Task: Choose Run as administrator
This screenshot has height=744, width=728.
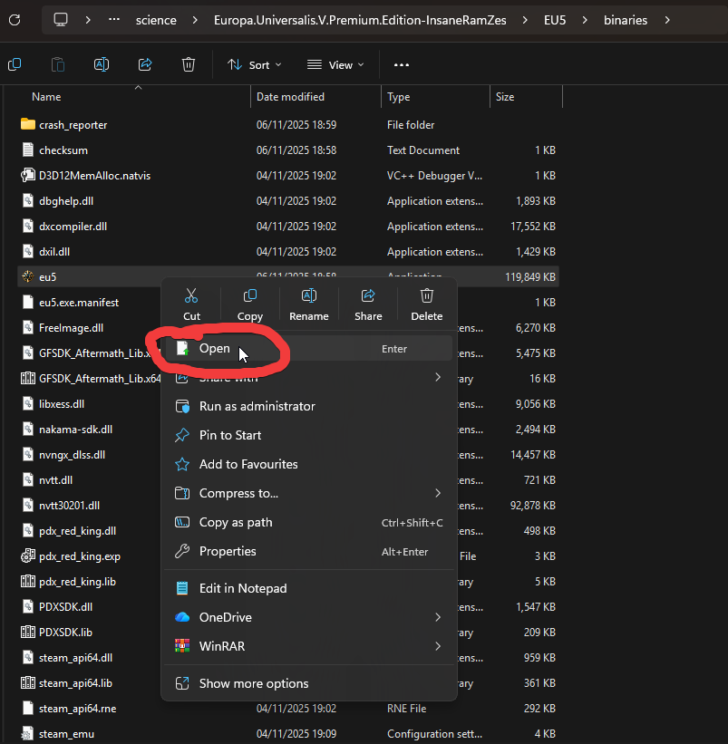Action: tap(308, 406)
